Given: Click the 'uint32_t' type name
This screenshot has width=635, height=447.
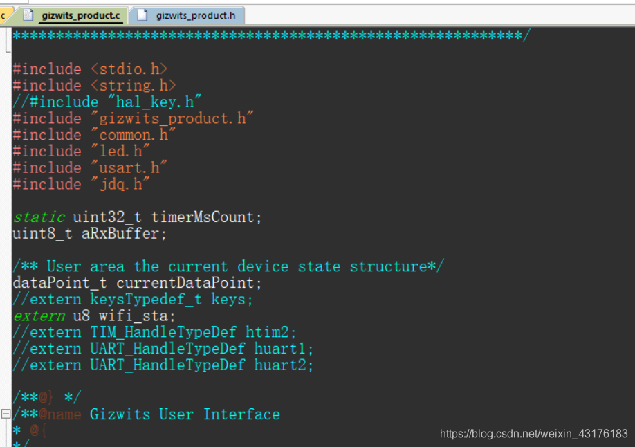Looking at the screenshot, I should tap(107, 217).
